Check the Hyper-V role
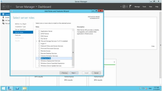163x91 pixels. tap(39, 44)
